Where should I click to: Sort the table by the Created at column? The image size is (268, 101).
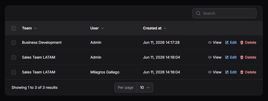[155, 28]
